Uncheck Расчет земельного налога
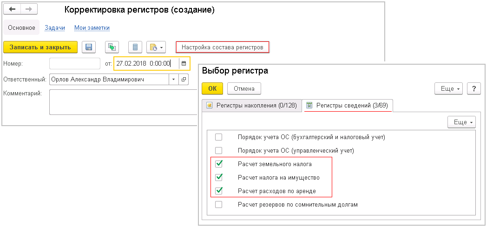This screenshot has height=228, width=493. (x=219, y=164)
